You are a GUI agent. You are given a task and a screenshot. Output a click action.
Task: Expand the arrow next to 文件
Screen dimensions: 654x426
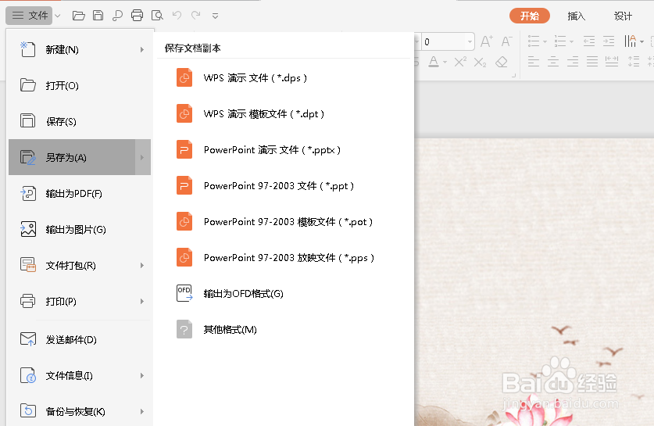(58, 16)
